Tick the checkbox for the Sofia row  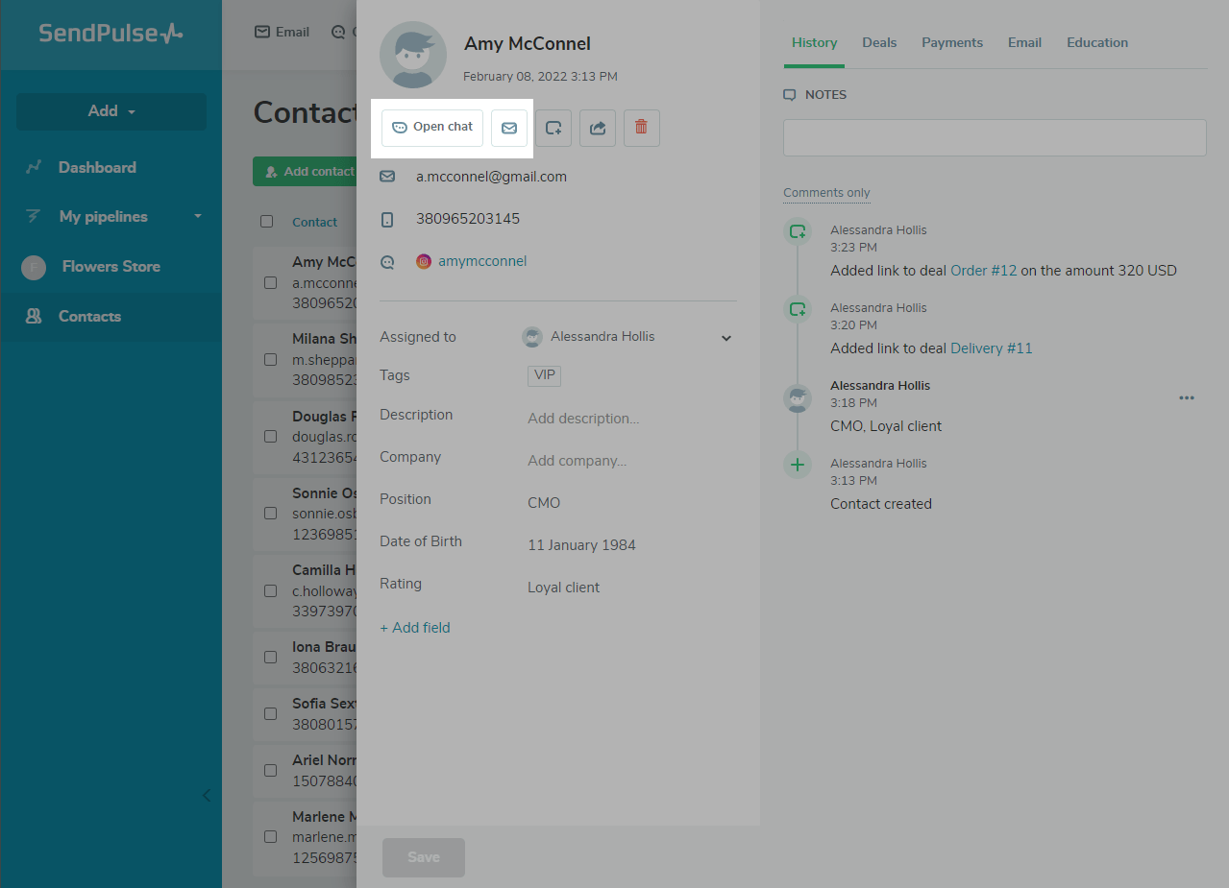[270, 714]
